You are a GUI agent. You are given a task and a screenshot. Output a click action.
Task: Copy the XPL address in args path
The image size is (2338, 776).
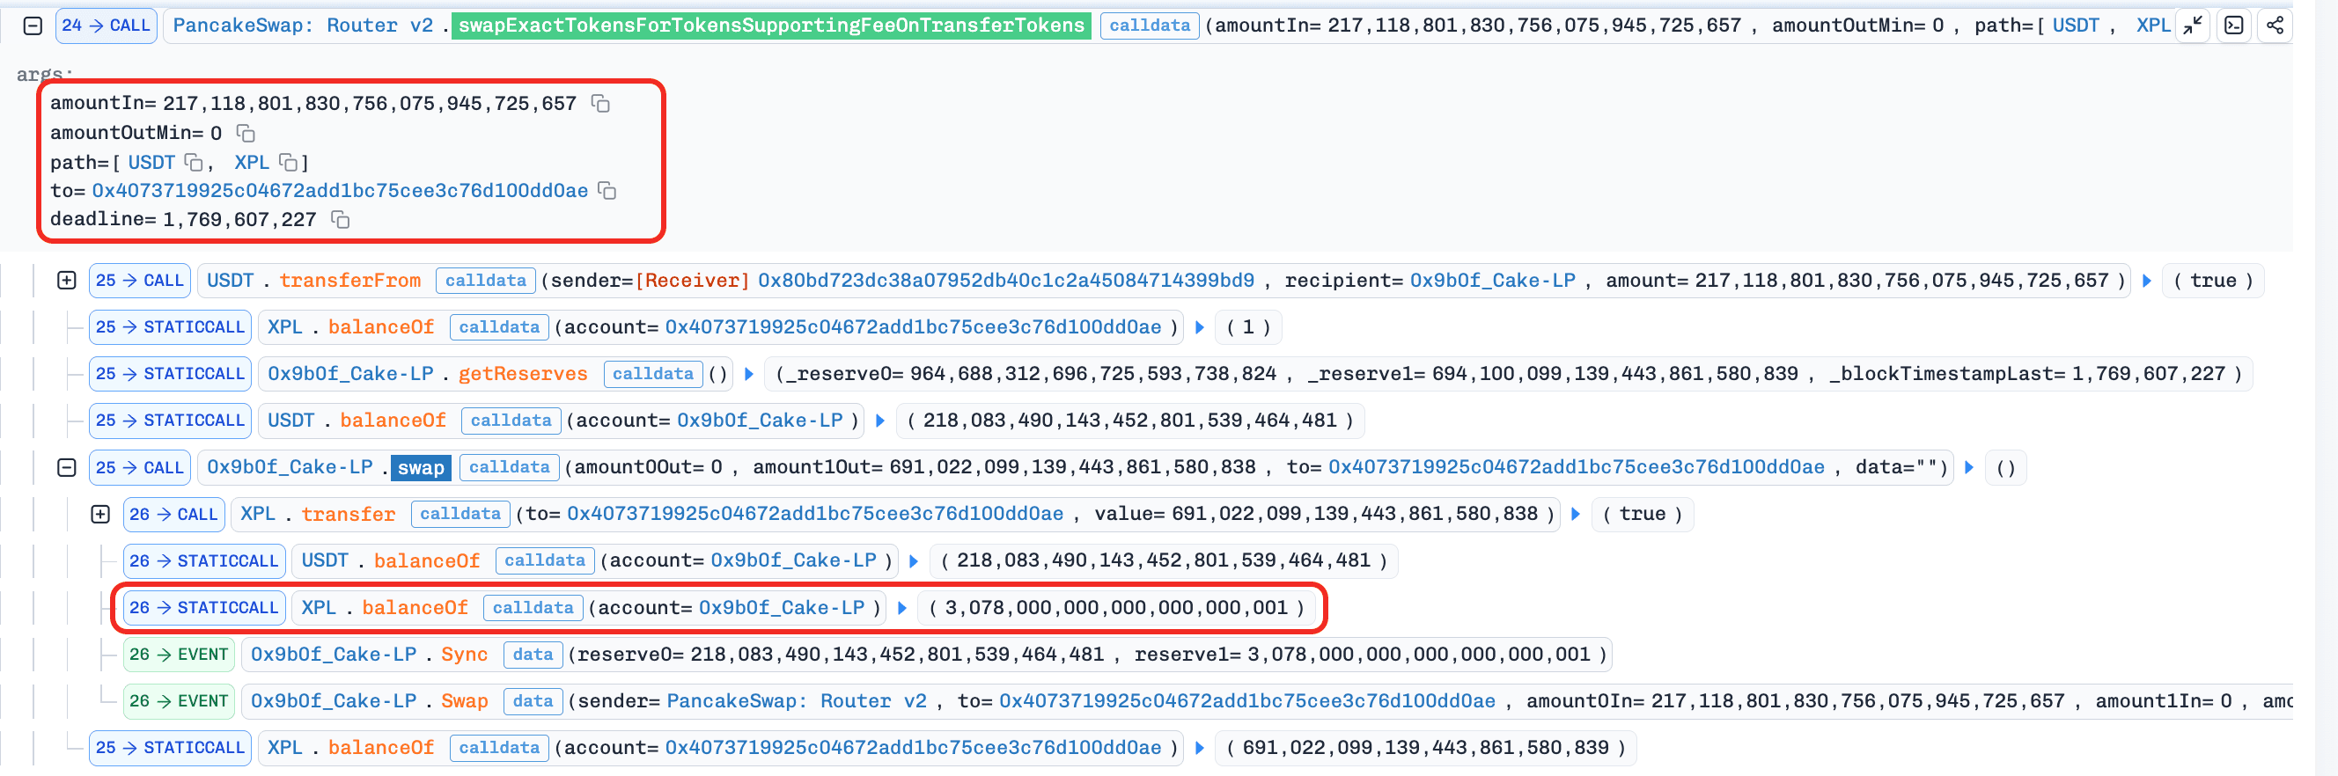tap(289, 163)
